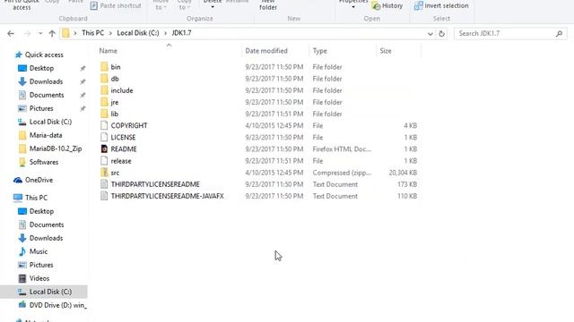
Task: Click the 173 KB size cell
Action: pos(407,184)
